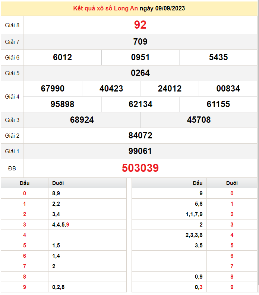Click number 67990 in Giải 4
Screen dimensions: 259x295
click(53, 89)
